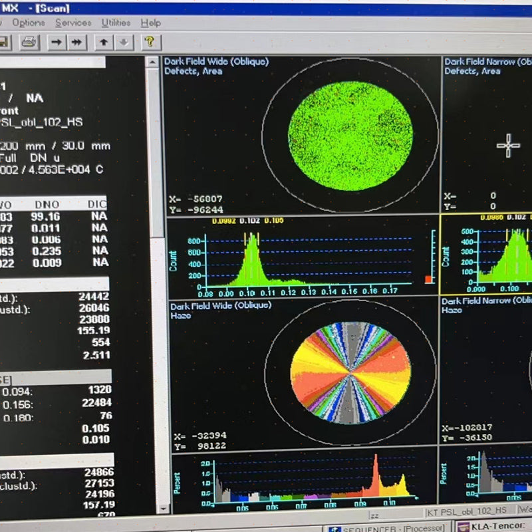Open the Utilities menu
The image size is (532, 532).
coord(115,22)
